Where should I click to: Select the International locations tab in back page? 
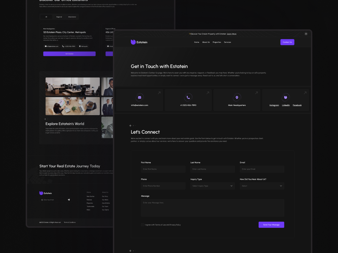point(72,17)
